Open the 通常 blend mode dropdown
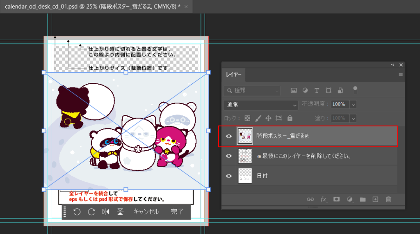The image size is (420, 234). pos(261,105)
